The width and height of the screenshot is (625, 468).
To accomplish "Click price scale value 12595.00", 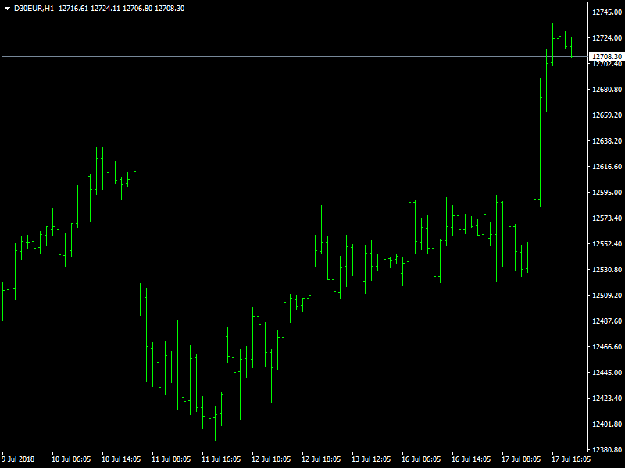I will click(607, 192).
